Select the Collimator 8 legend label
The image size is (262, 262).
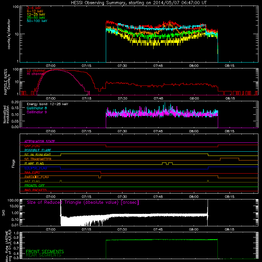[37, 108]
